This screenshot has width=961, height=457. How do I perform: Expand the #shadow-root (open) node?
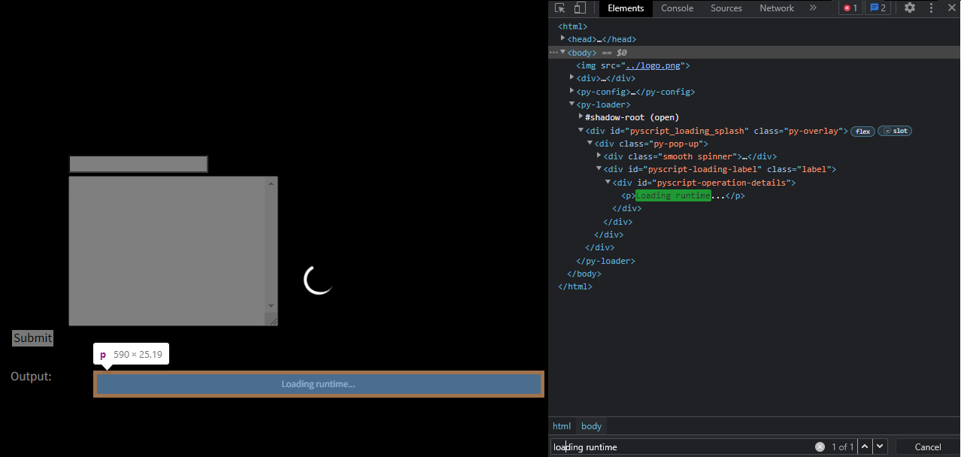[x=581, y=117]
